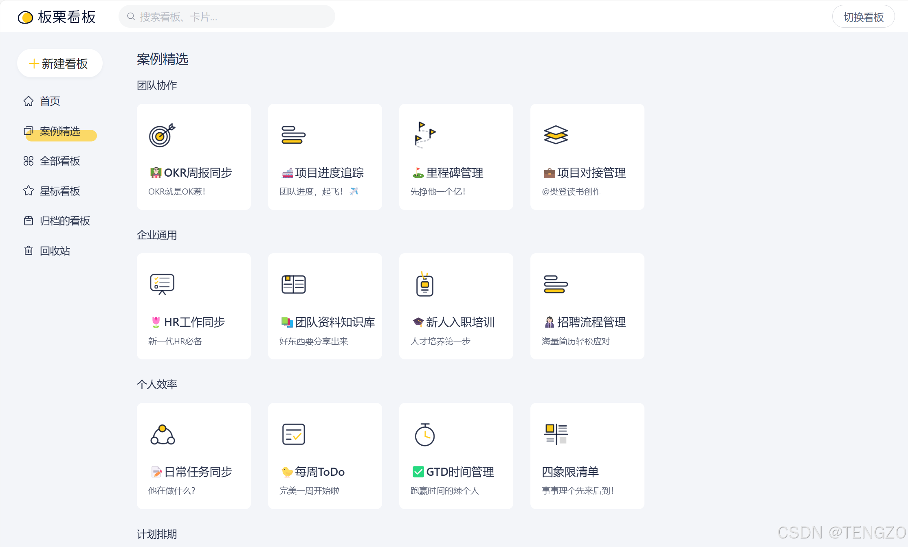
Task: Select the HR工作同步 checklist board icon
Action: [162, 284]
